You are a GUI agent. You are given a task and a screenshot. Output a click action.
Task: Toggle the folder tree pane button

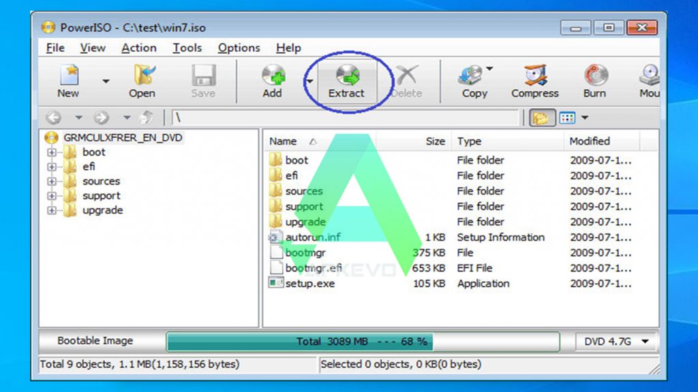click(541, 118)
